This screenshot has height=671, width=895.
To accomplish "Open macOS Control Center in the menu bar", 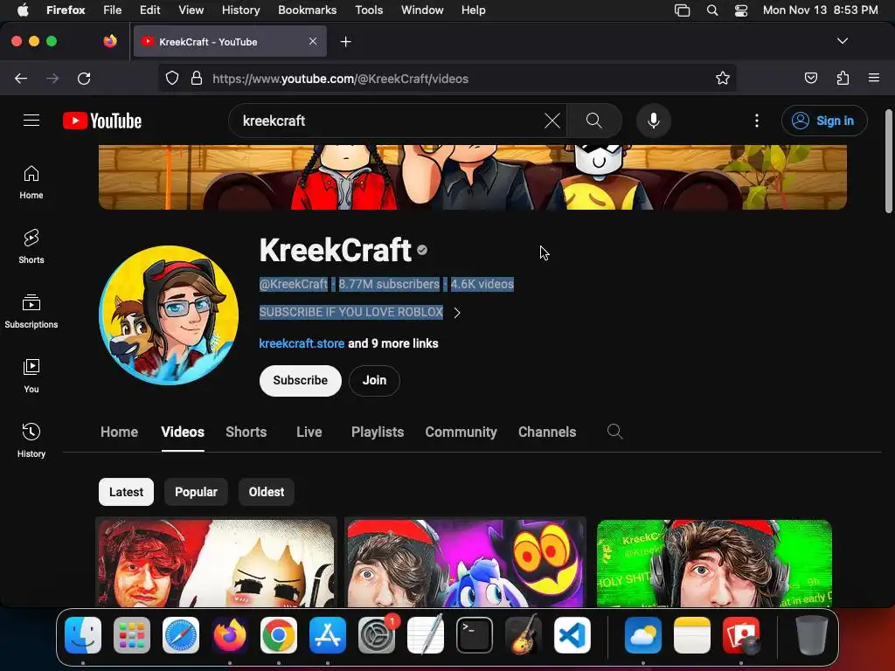I will coord(741,10).
